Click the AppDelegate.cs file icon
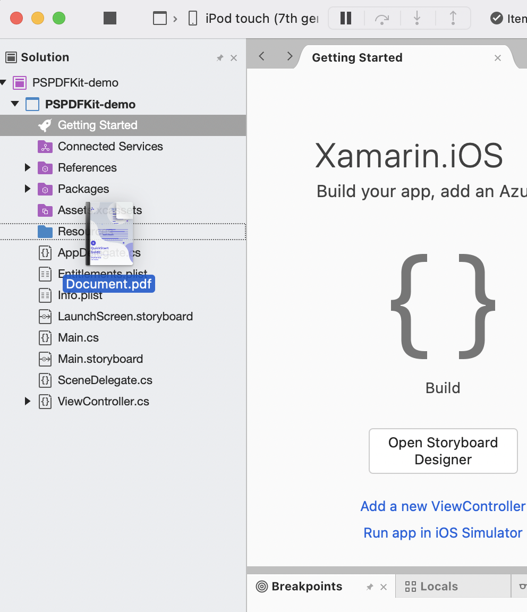Viewport: 527px width, 612px height. [x=45, y=253]
